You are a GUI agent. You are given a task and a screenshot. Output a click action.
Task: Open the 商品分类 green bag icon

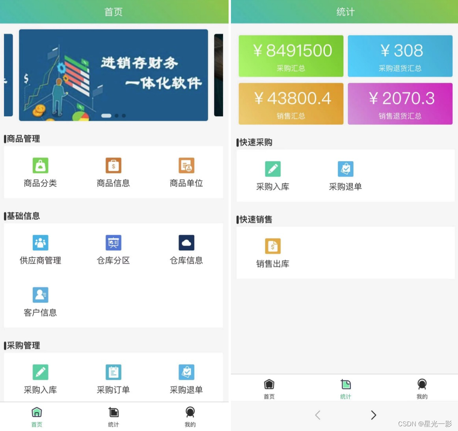click(40, 165)
